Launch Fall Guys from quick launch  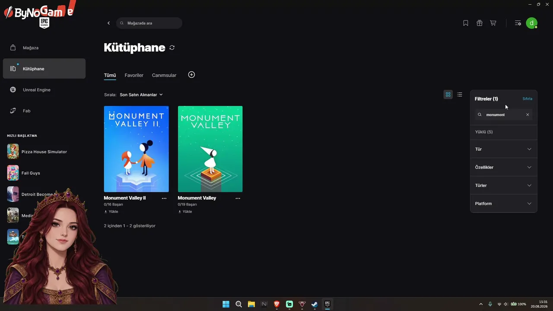pyautogui.click(x=24, y=173)
